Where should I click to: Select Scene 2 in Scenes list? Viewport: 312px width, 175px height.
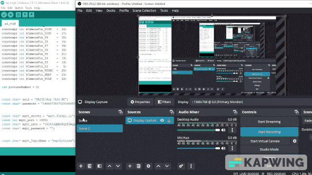99,128
